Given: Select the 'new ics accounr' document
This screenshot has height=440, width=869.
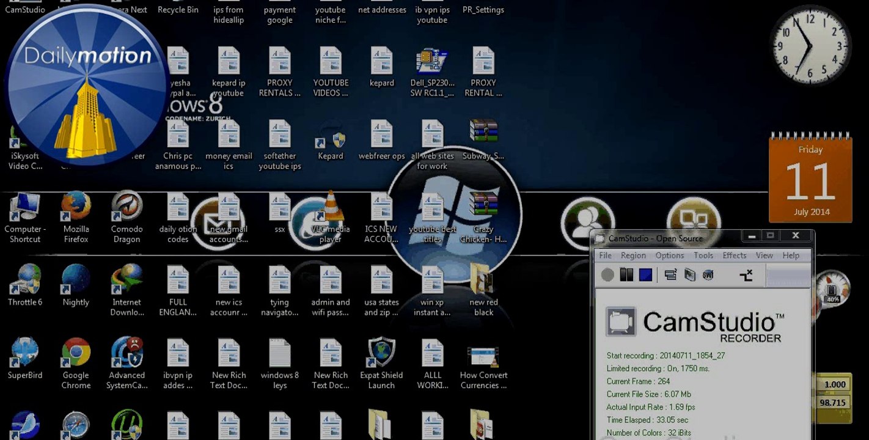Looking at the screenshot, I should [x=229, y=291].
